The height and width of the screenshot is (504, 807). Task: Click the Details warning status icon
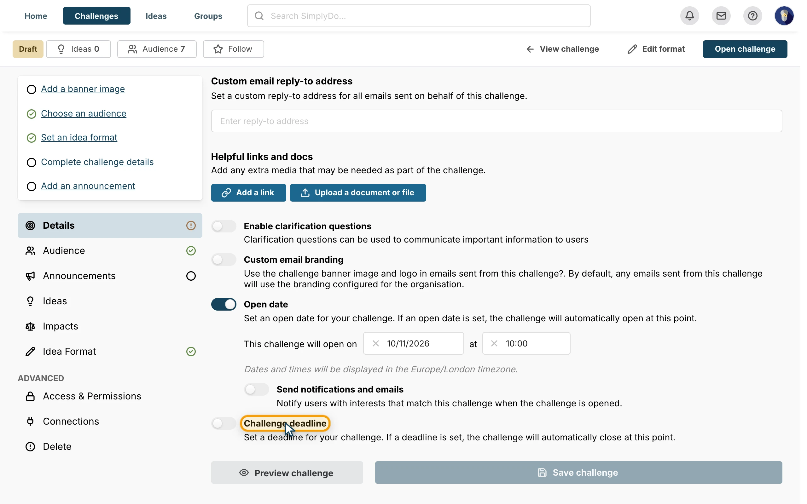pos(191,225)
